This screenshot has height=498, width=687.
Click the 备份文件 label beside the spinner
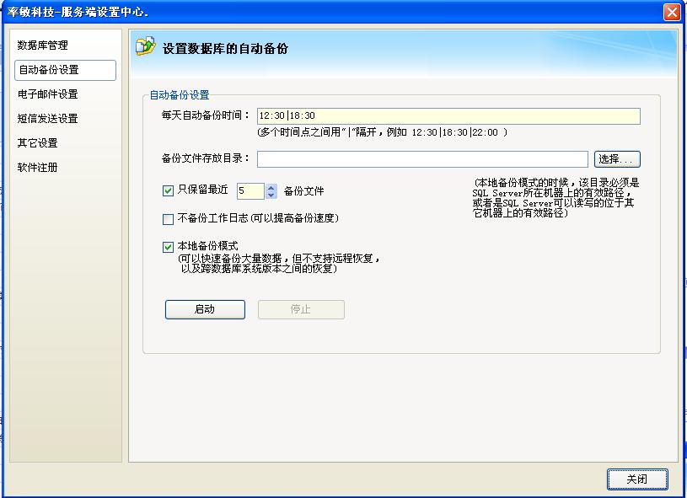(303, 191)
